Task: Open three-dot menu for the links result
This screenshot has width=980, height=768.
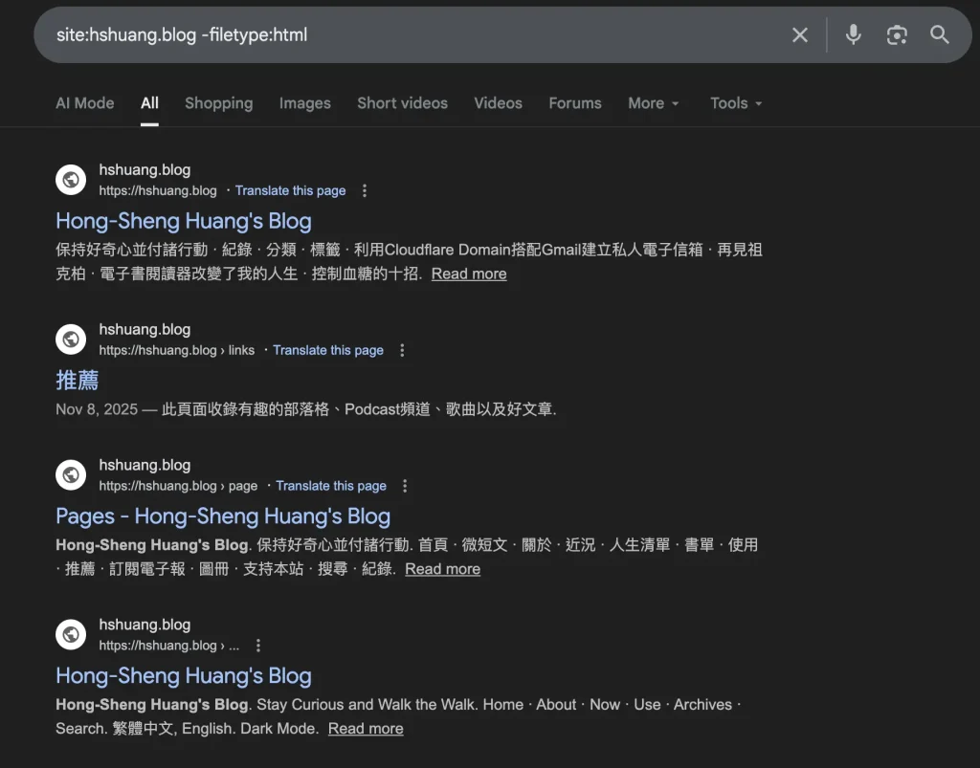Action: click(x=402, y=350)
